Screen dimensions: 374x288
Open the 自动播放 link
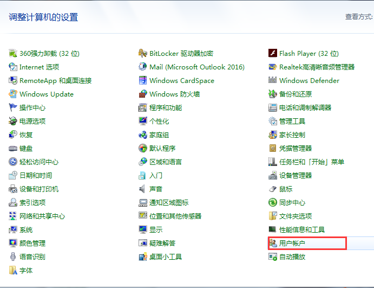(292, 257)
